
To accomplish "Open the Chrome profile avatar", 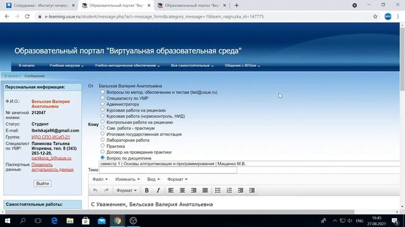I will [388, 16].
